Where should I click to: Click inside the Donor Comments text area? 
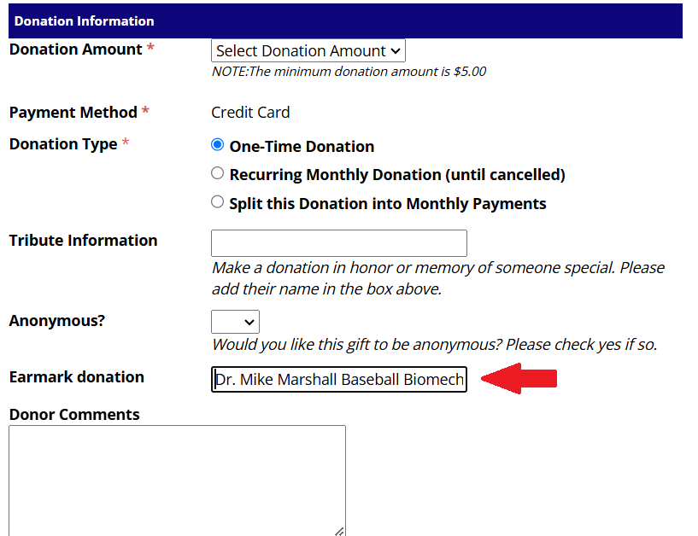click(177, 478)
